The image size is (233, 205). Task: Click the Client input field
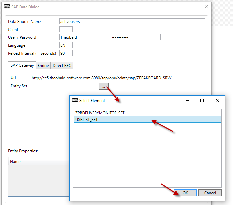point(66,29)
